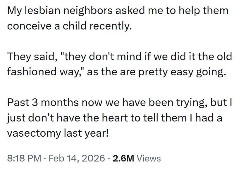The width and height of the screenshot is (244, 172).
Task: Click the 8:18 PM timestamp link
Action: [x=23, y=158]
